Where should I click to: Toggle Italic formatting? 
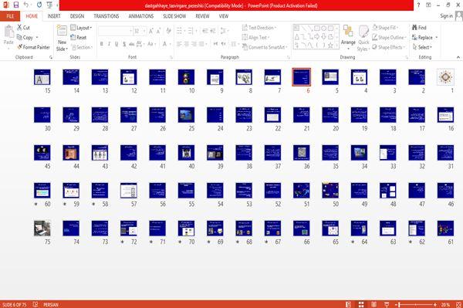[x=109, y=44]
